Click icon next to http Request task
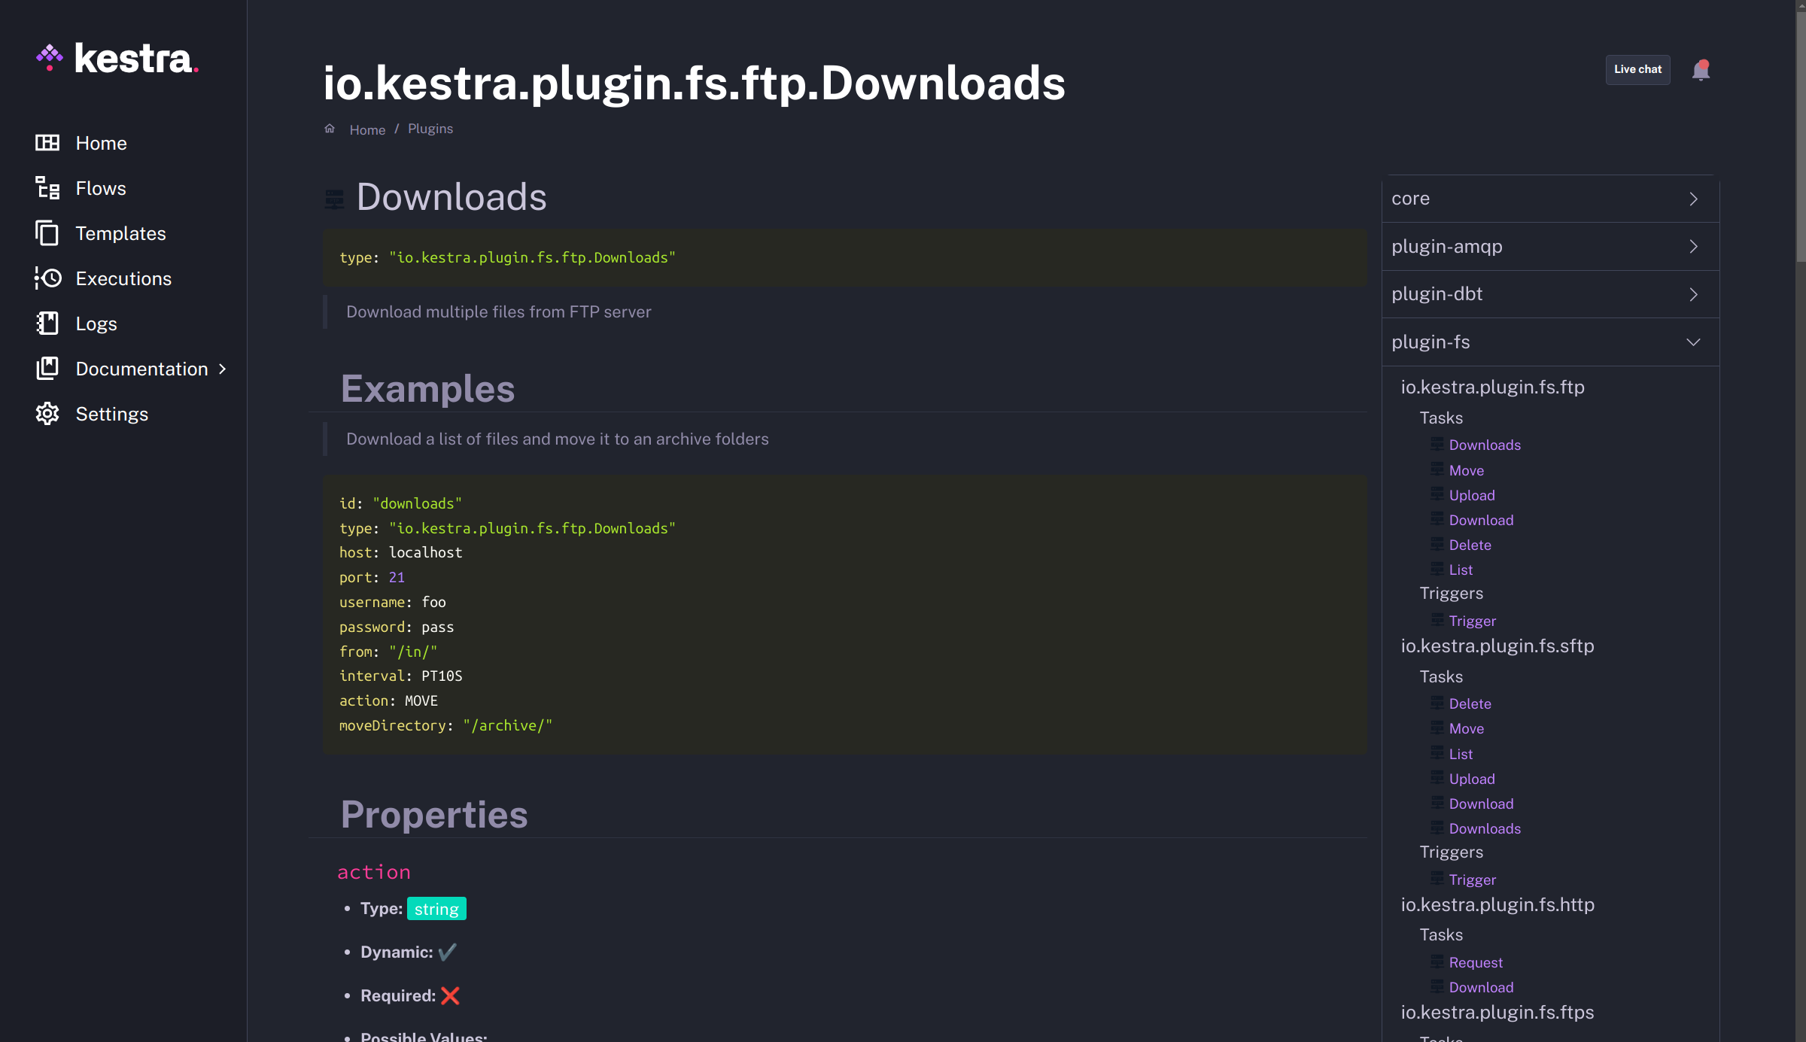Image resolution: width=1806 pixels, height=1042 pixels. pyautogui.click(x=1437, y=961)
